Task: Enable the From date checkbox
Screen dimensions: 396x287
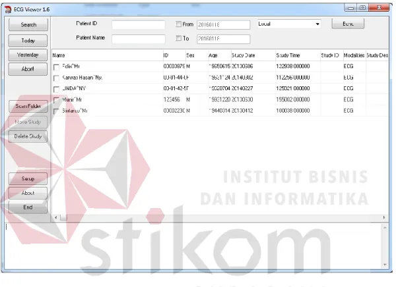Action: [x=179, y=24]
